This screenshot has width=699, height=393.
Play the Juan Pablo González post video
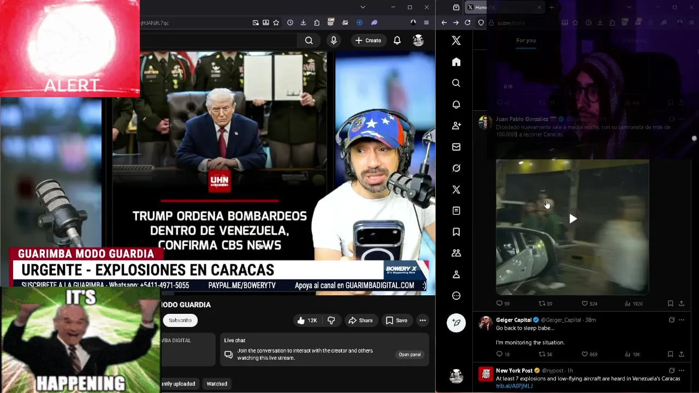(572, 219)
